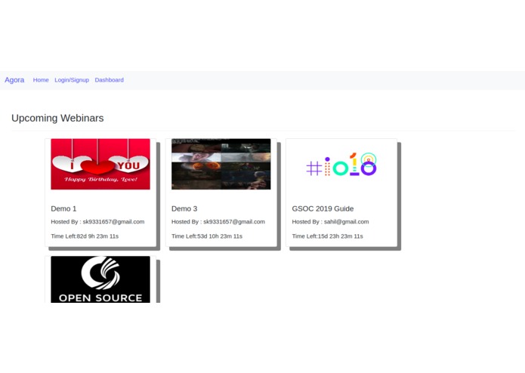This screenshot has height=373, width=525.
Task: Click Demo 3 host email sk9331657@gmail.com
Action: [x=234, y=222]
